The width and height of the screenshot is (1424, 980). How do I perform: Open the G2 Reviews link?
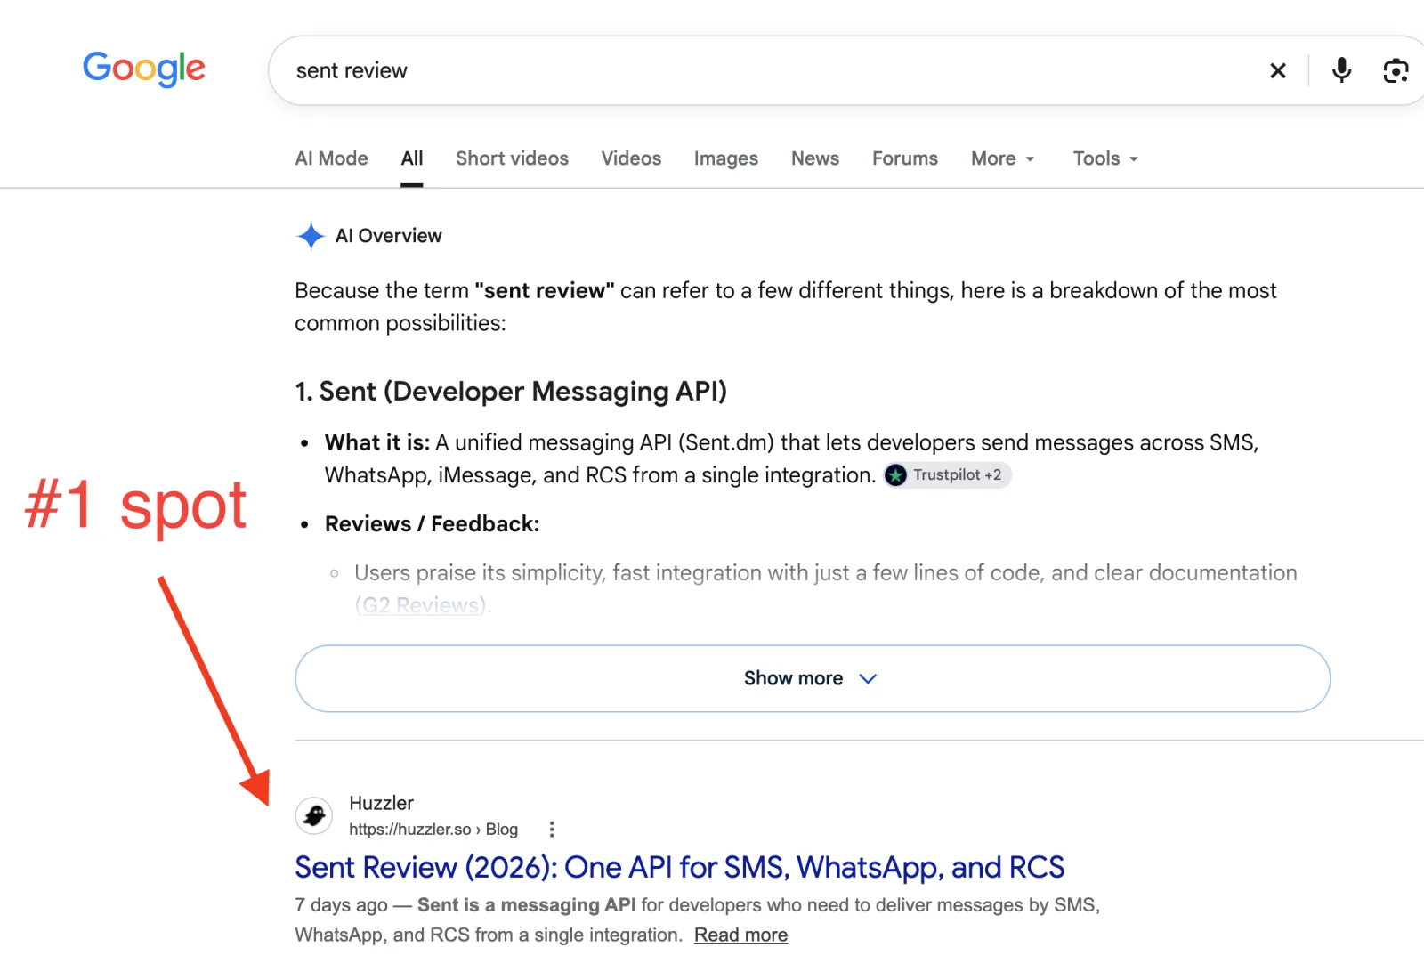[422, 605]
